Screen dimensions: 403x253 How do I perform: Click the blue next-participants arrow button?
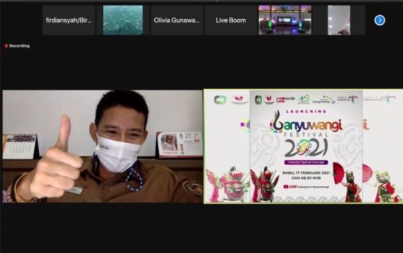click(379, 20)
